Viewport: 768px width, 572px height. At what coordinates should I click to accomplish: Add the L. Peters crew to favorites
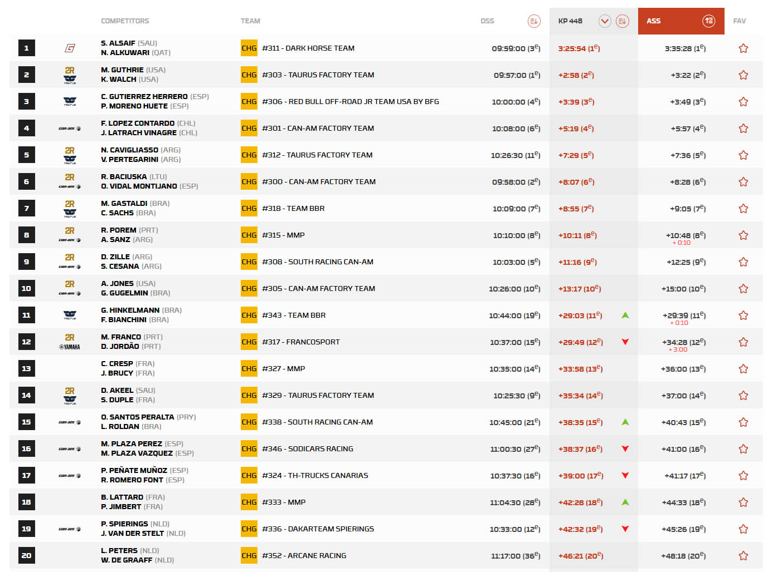coord(743,556)
